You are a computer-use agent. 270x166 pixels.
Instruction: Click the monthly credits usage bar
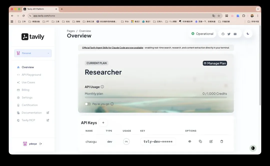coord(156,97)
